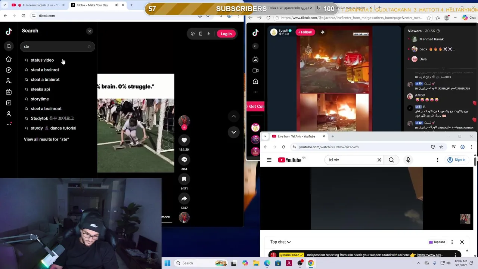Open the Following people icon in TikTok sidebar
The width and height of the screenshot is (478, 269).
pyautogui.click(x=9, y=81)
